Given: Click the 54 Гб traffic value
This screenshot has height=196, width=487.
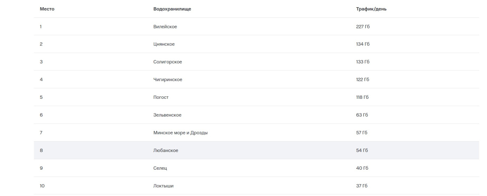Looking at the screenshot, I should 362,151.
